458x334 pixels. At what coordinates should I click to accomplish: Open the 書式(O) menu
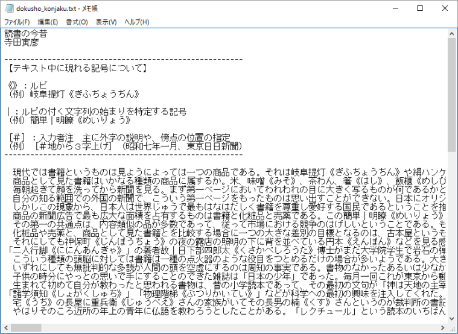tap(77, 22)
